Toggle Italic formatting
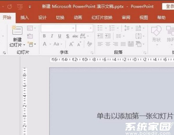 coord(52,36)
